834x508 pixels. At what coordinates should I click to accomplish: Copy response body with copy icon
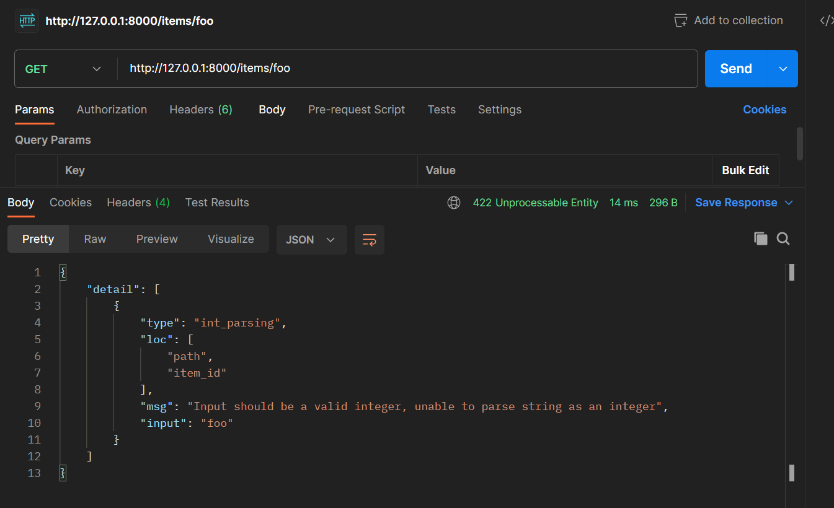(x=761, y=239)
